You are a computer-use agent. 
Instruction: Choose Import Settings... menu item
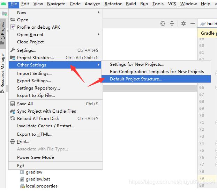[55, 73]
